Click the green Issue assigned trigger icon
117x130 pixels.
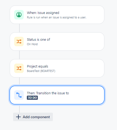19,15
